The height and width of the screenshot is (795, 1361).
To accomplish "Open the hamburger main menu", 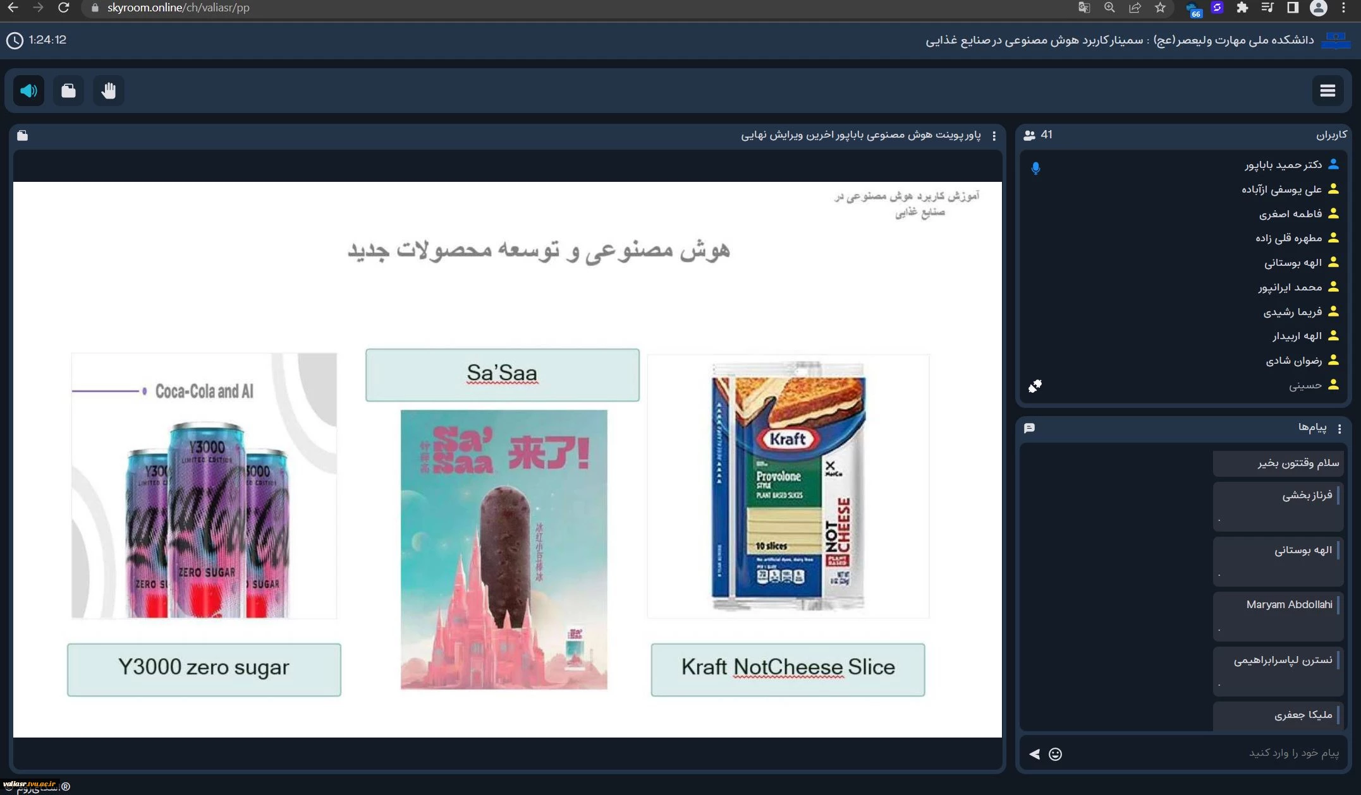I will [1327, 91].
